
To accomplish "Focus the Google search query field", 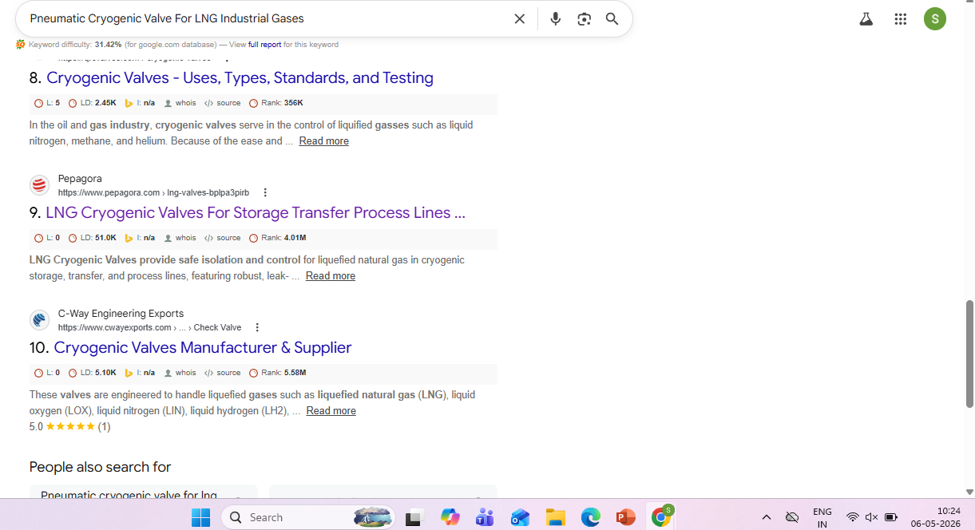I will point(268,18).
